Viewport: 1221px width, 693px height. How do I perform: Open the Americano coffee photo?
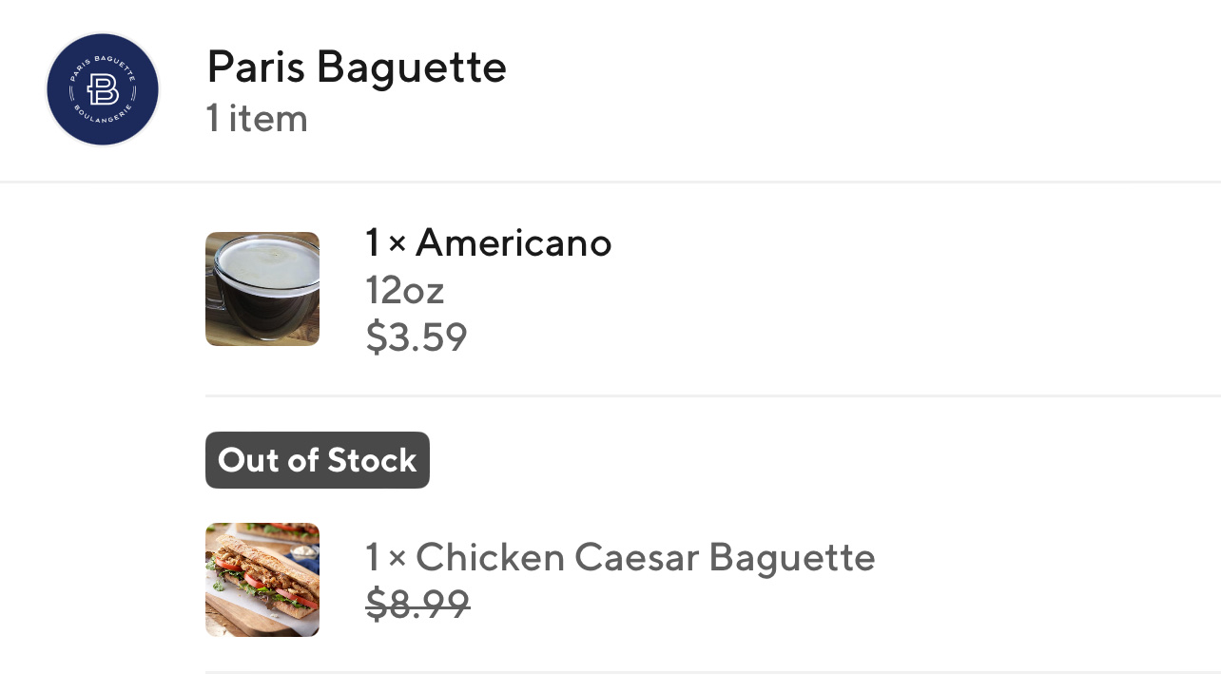point(262,289)
